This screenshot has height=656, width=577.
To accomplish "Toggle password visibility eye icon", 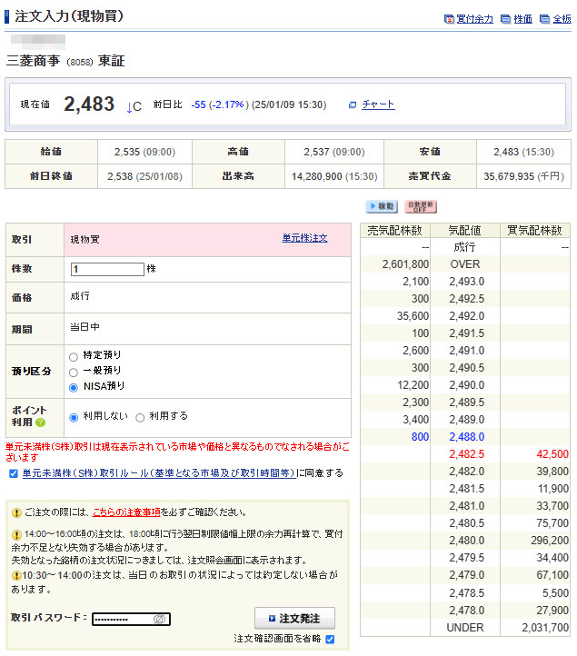I will tap(159, 620).
